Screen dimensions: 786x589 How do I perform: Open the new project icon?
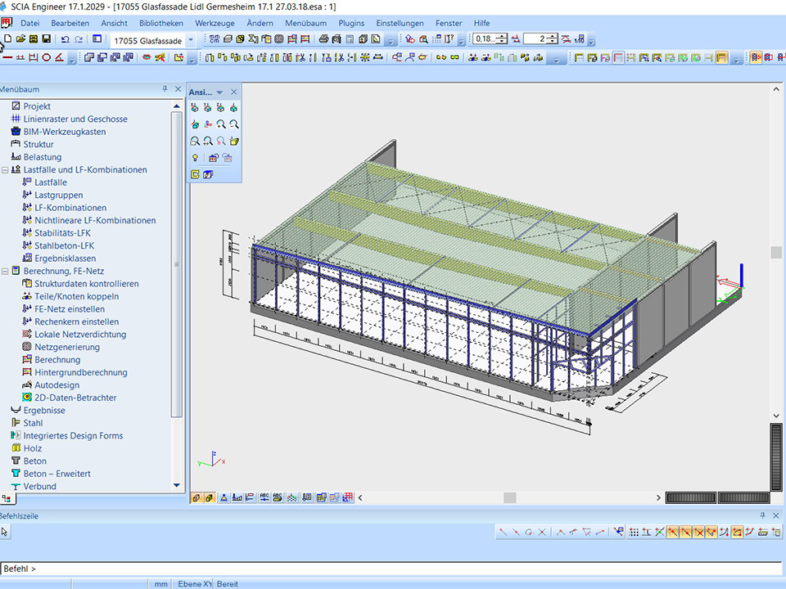pyautogui.click(x=8, y=39)
